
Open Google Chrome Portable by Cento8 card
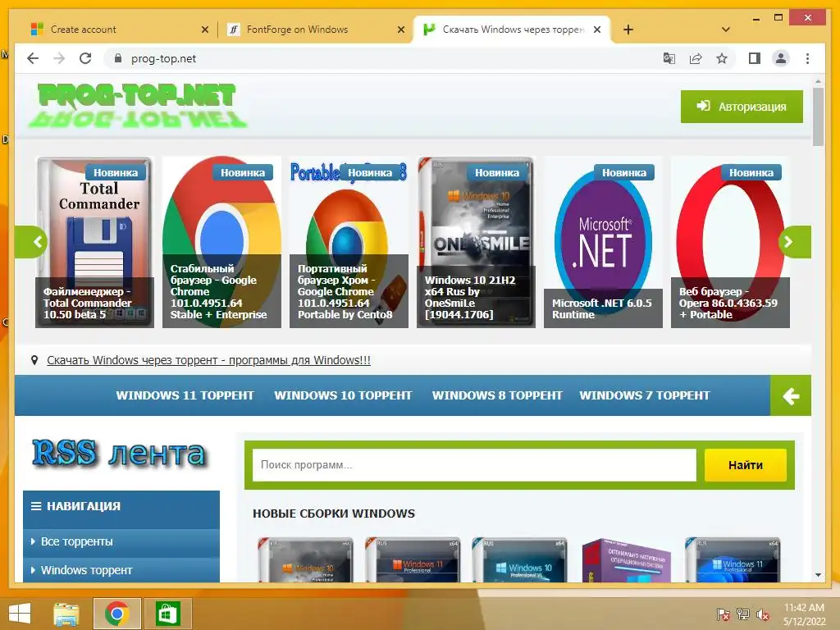[x=349, y=242]
